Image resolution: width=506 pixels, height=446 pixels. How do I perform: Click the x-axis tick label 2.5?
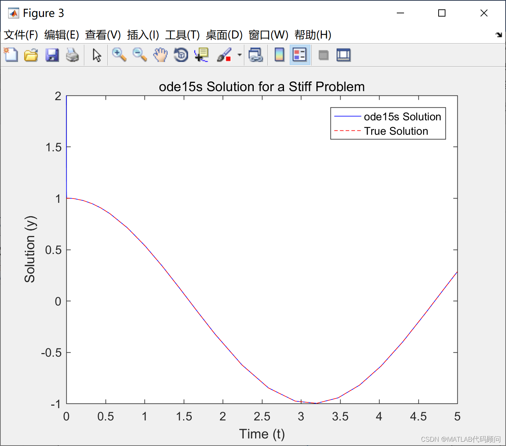pos(262,417)
